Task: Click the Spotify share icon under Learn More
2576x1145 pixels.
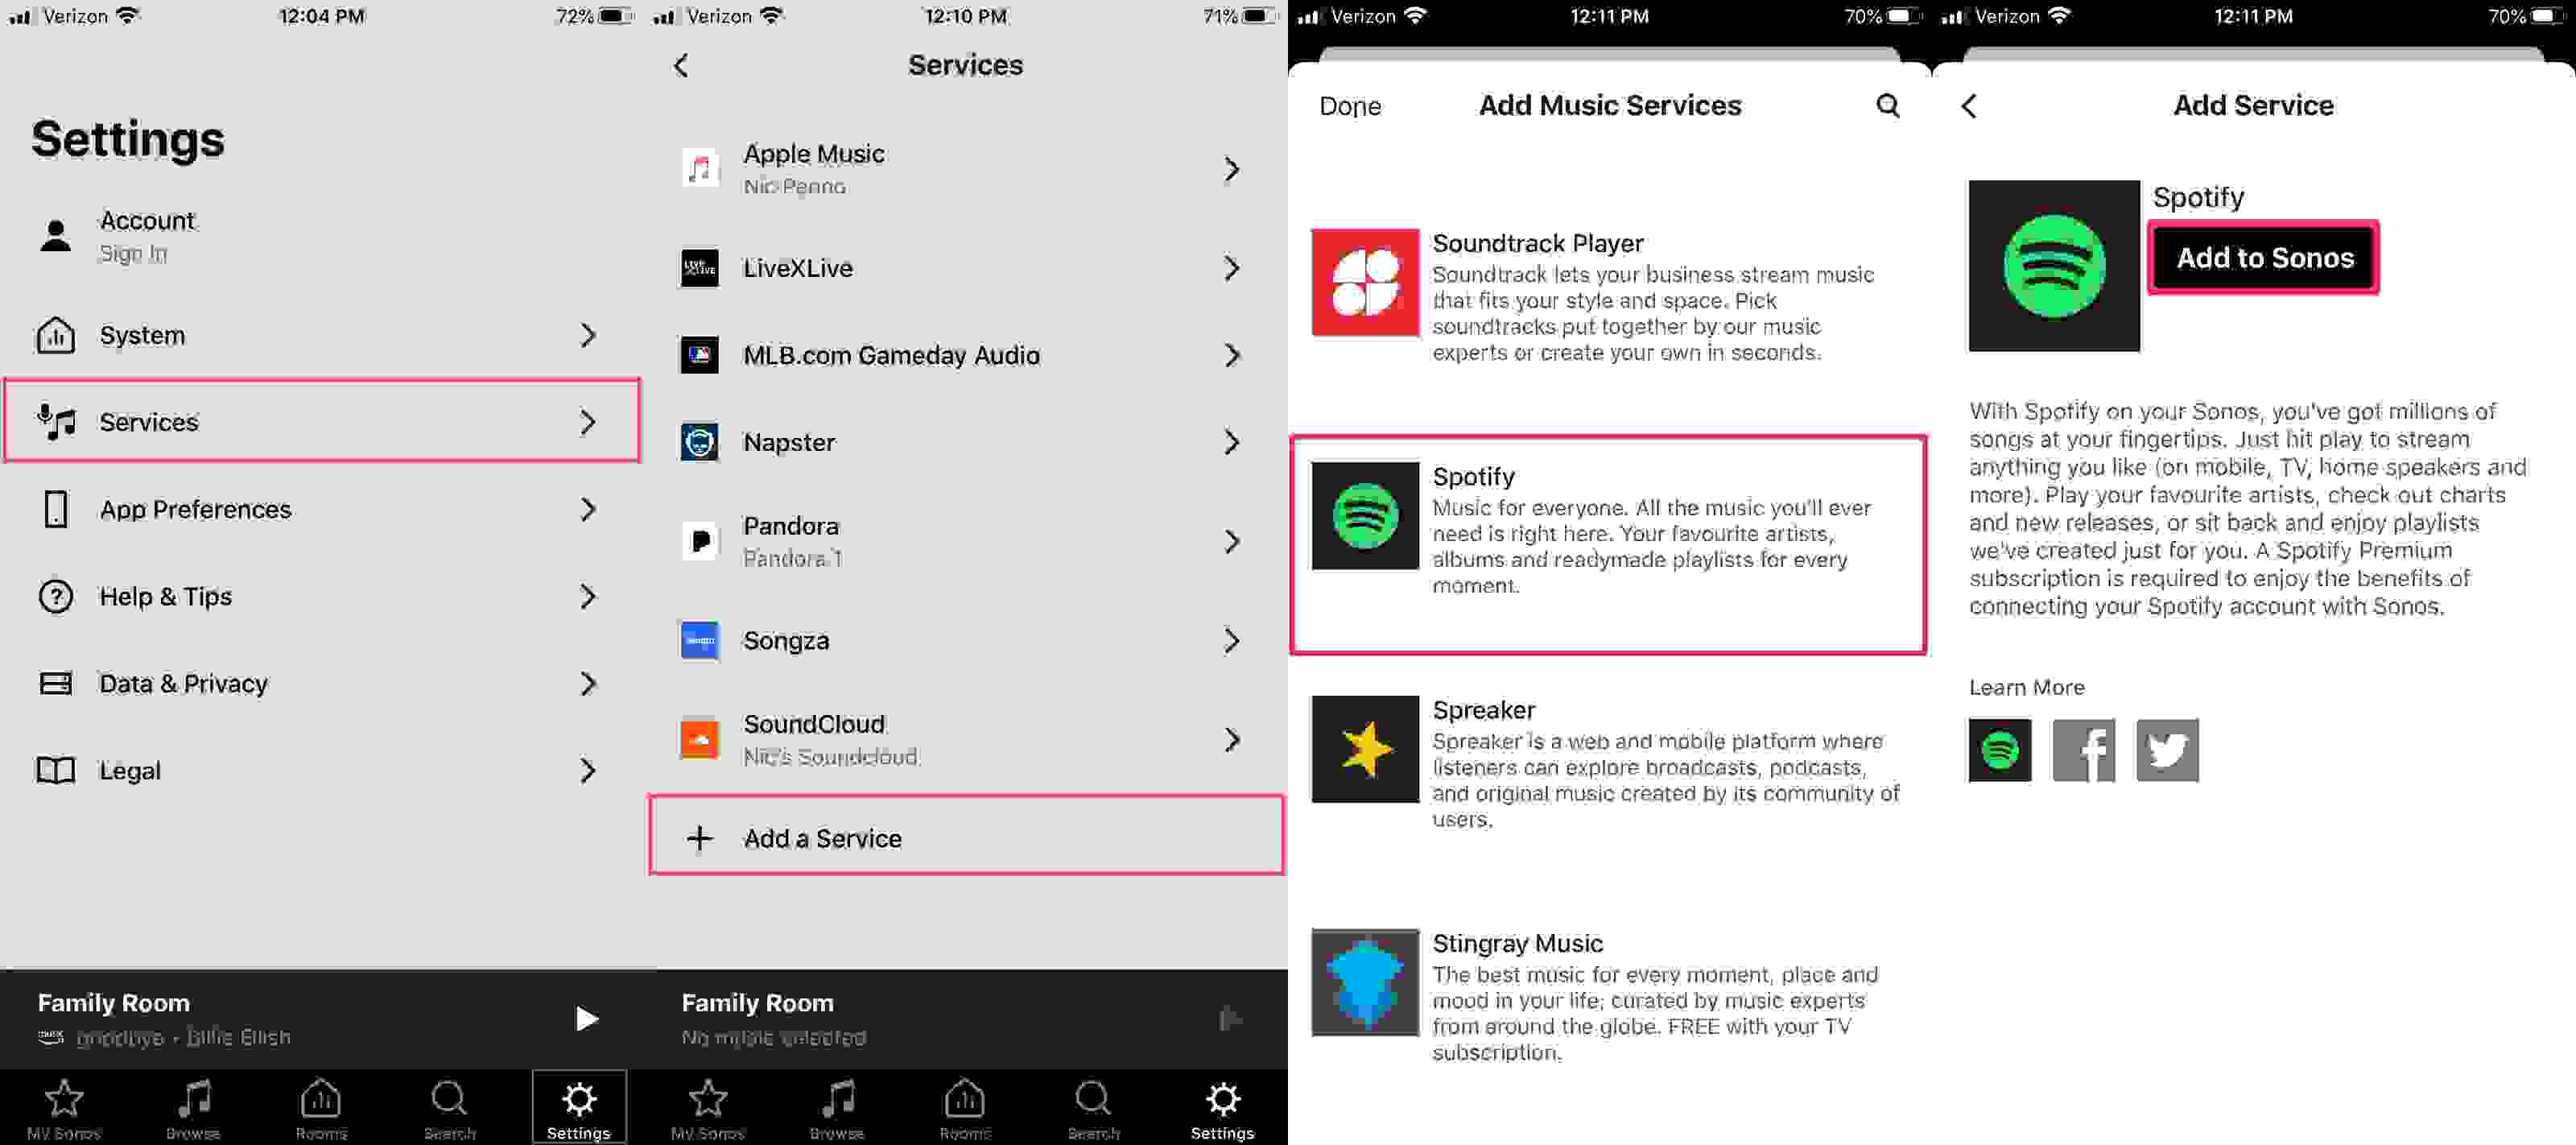Action: tap(2000, 749)
